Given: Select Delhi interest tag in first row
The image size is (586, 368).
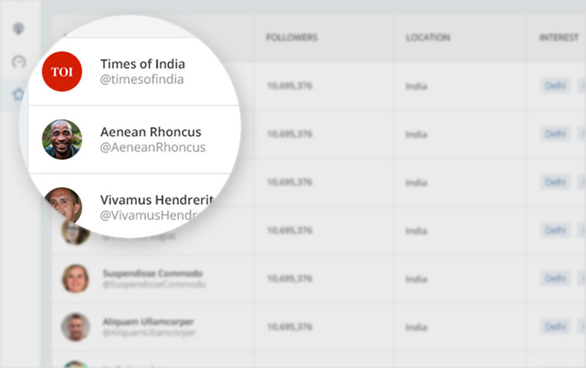Looking at the screenshot, I should (x=555, y=86).
